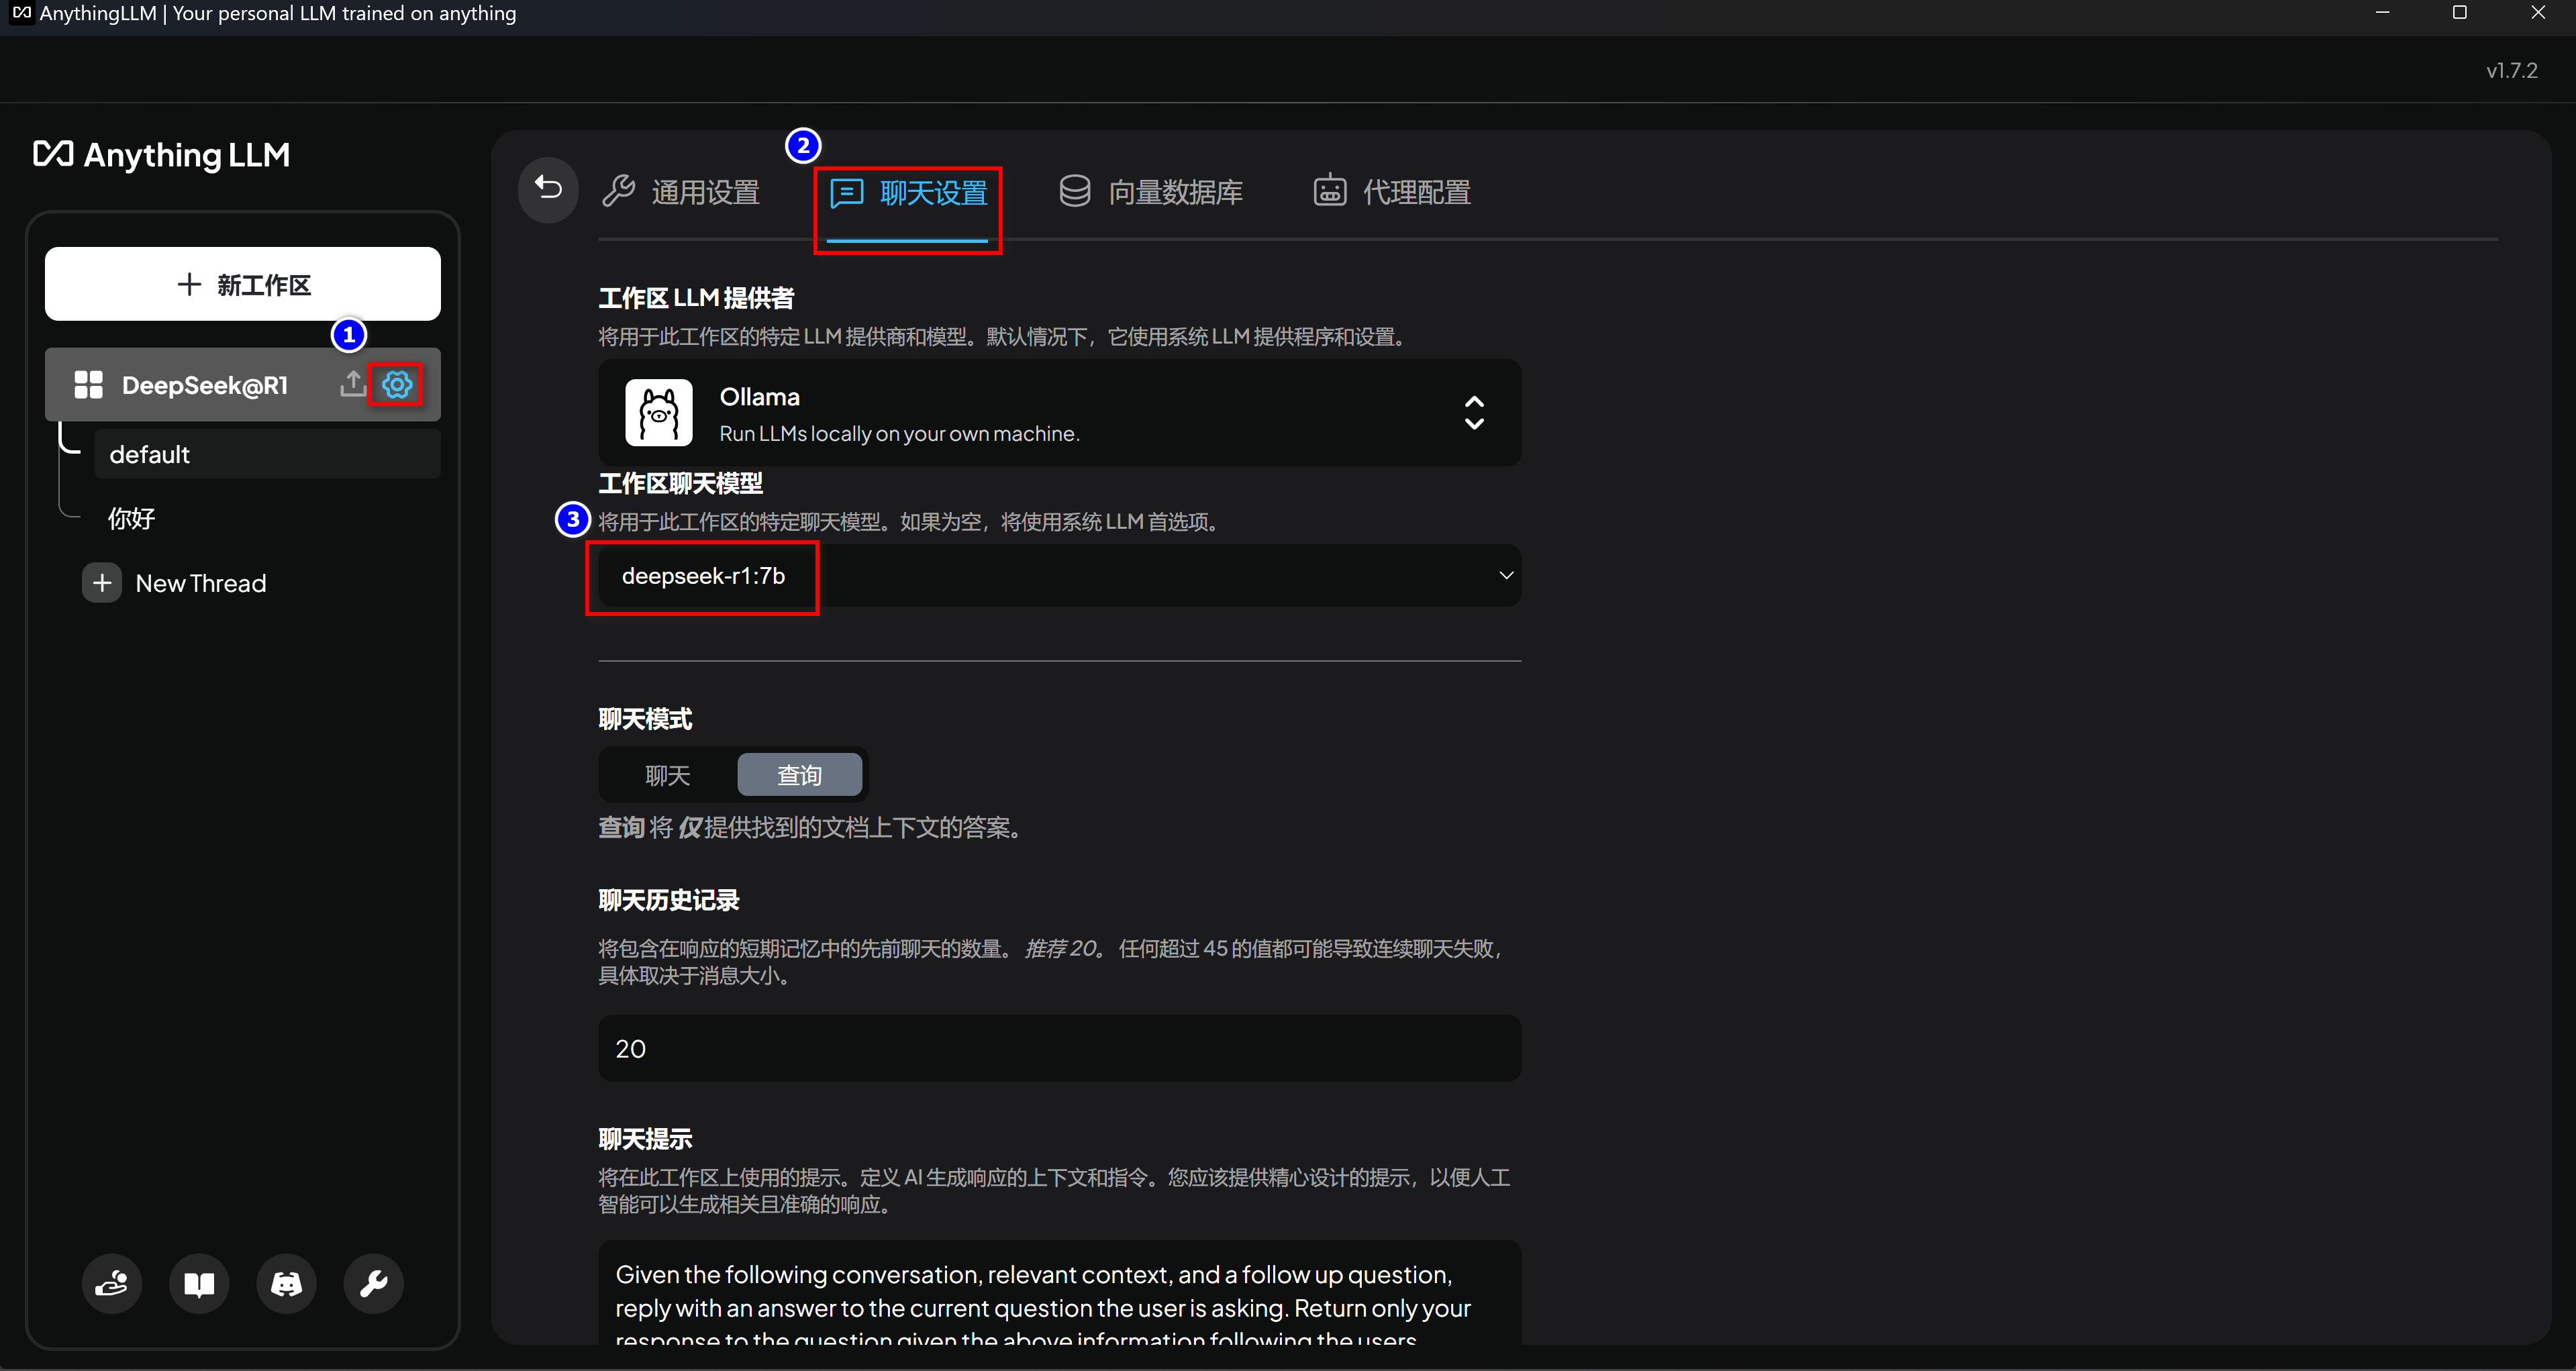Click the upload documents icon for DeepSeek@R1
The width and height of the screenshot is (2576, 1371).
click(x=352, y=384)
